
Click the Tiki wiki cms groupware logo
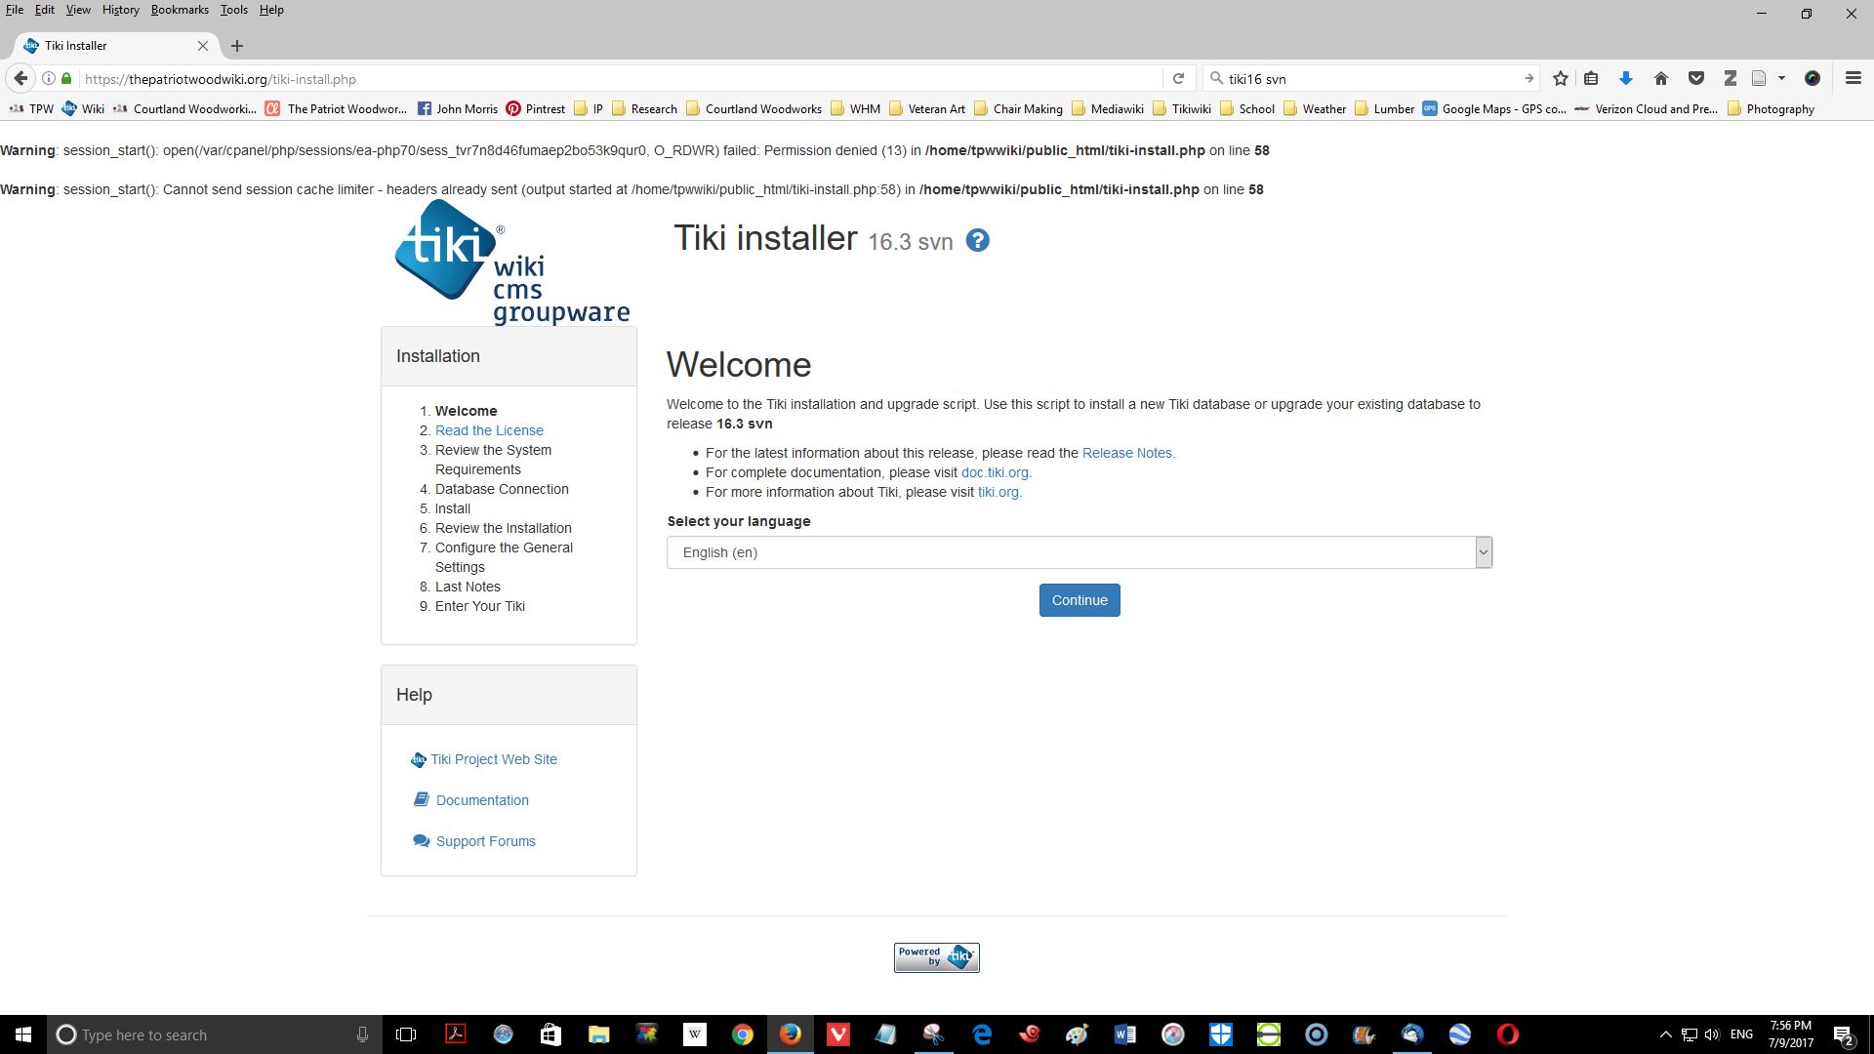tap(511, 262)
